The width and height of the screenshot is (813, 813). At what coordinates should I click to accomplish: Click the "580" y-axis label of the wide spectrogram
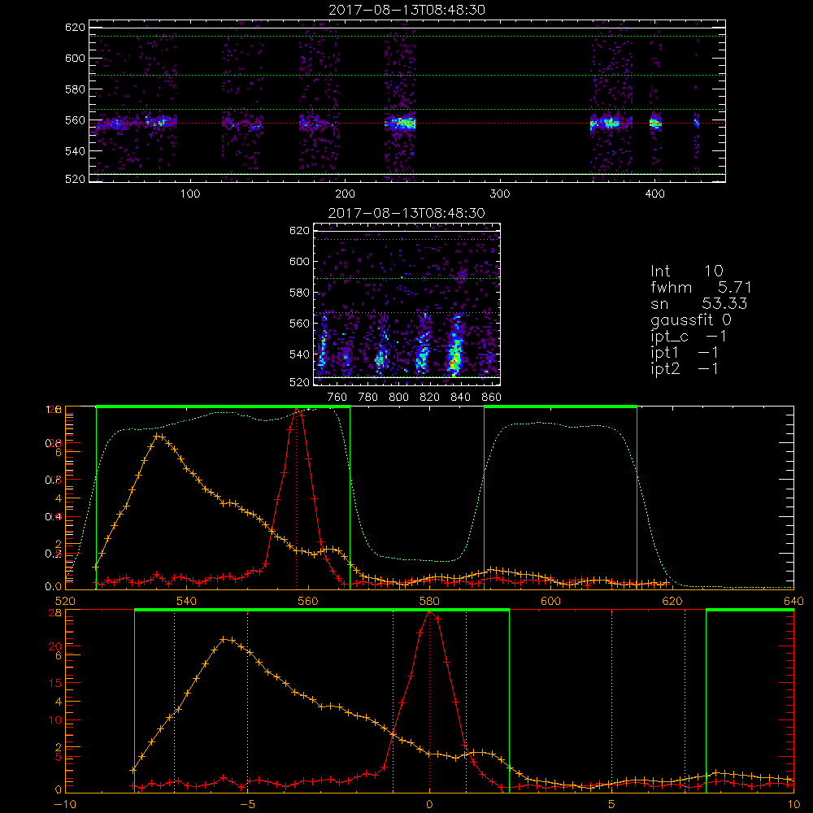coord(75,89)
